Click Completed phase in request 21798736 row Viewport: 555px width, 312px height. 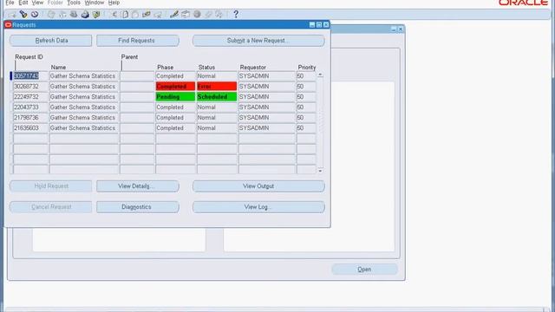pyautogui.click(x=175, y=118)
